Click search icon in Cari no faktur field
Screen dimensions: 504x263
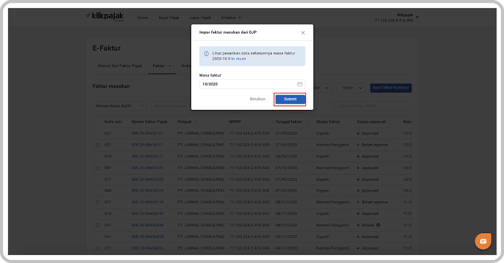pos(335,106)
